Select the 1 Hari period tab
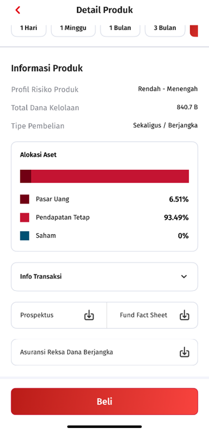This screenshot has height=432, width=209. point(28,28)
